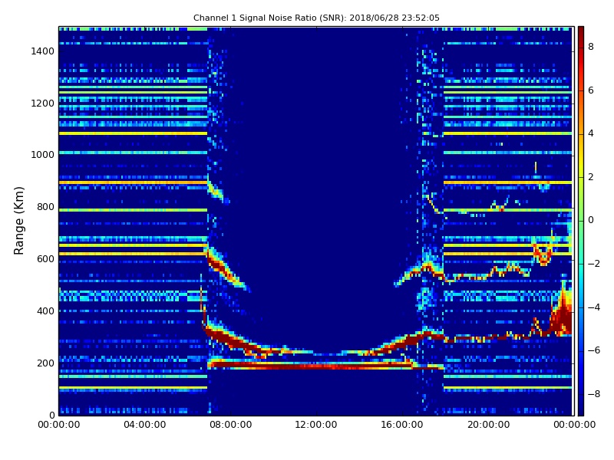Click the colorbar value label 0

click(590, 220)
